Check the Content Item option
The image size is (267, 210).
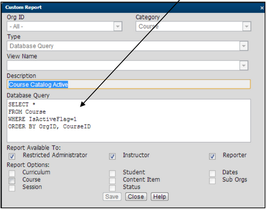[112, 181]
